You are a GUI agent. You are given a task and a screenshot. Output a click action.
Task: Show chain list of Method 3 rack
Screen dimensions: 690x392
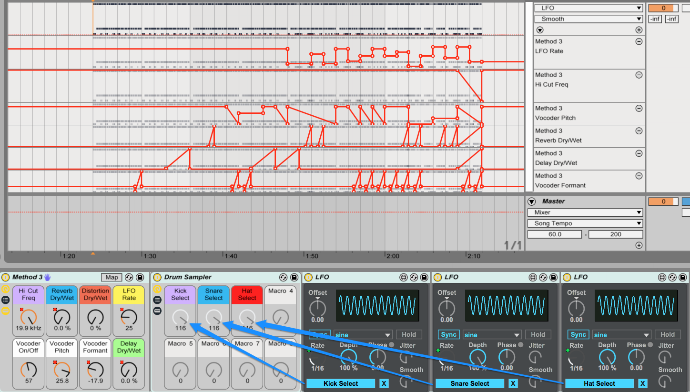(5, 300)
